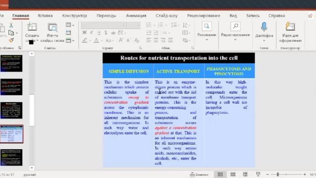
Task: Open the Слайд-шоу (Slide Show) tab
Action: click(166, 15)
